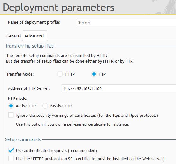Select HTTP transfer mode
The height and width of the screenshot is (164, 176).
tap(60, 74)
